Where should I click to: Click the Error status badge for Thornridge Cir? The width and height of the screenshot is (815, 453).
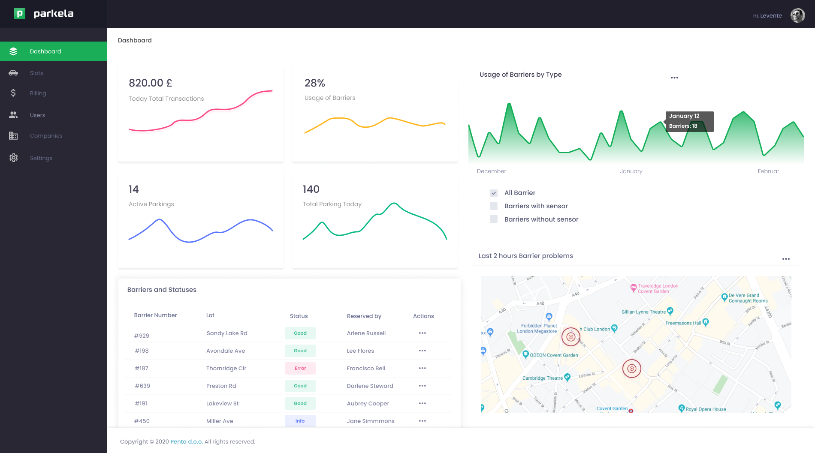(x=300, y=368)
